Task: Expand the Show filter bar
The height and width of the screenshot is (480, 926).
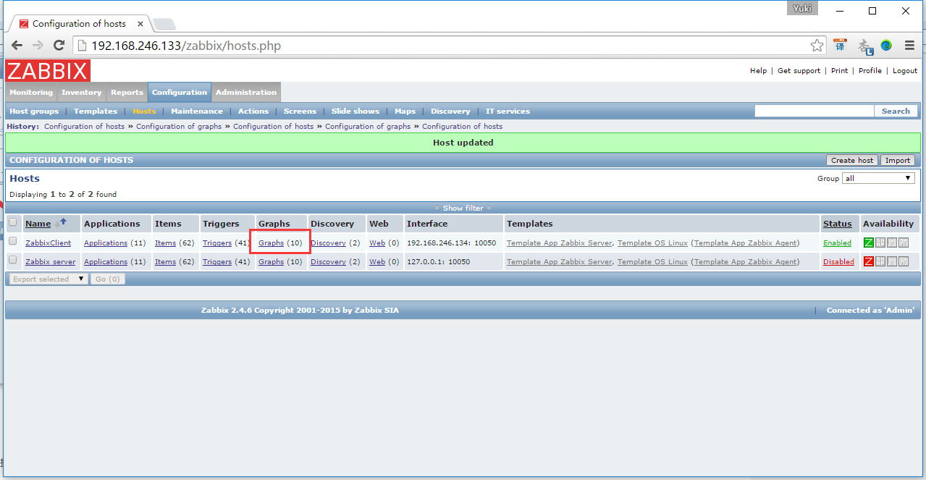Action: [463, 208]
